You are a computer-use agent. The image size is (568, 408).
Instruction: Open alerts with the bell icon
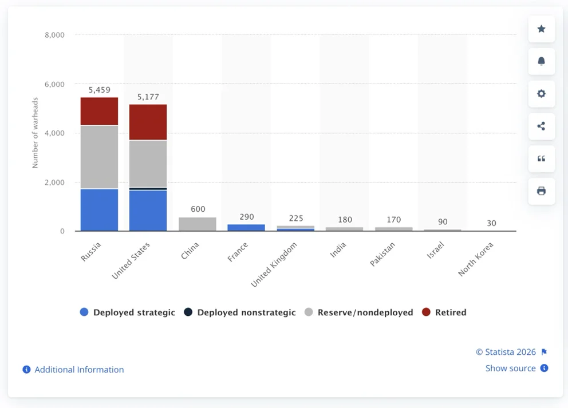click(x=541, y=62)
